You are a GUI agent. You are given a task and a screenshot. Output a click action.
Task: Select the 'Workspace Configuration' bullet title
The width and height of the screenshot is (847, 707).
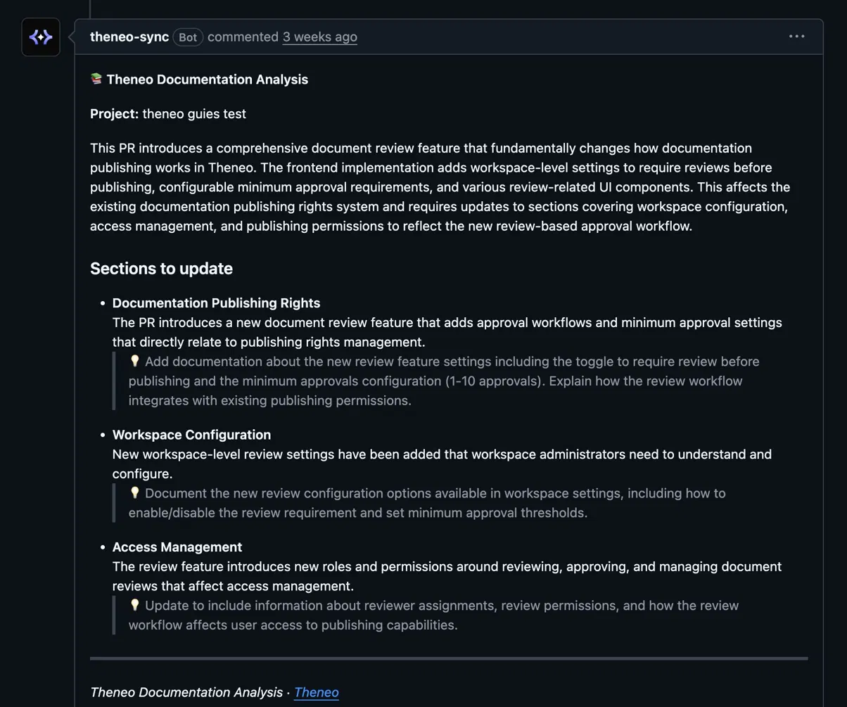[x=191, y=435]
